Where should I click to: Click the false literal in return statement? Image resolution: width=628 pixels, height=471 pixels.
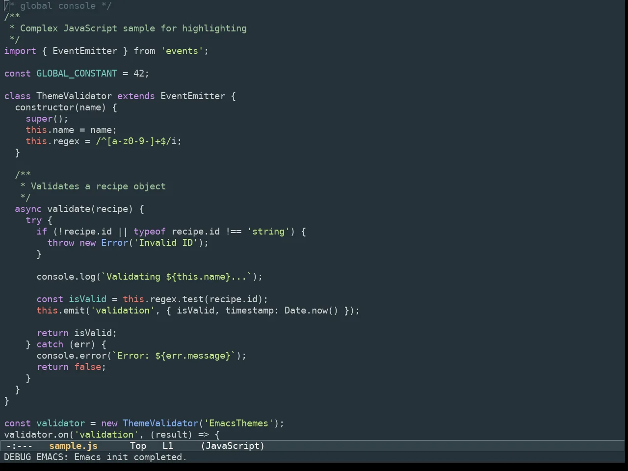click(x=87, y=367)
